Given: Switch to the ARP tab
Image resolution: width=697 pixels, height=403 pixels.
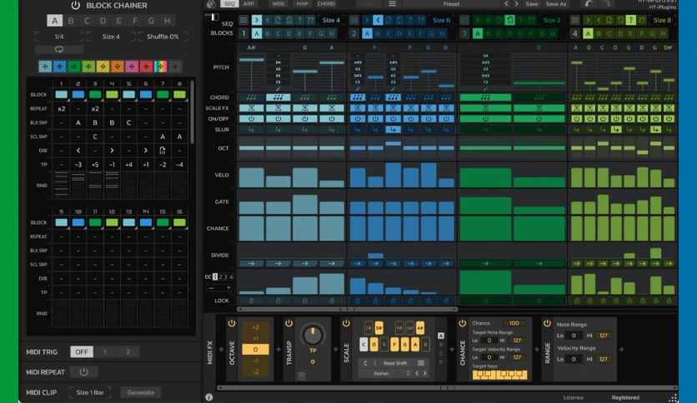Looking at the screenshot, I should 248,3.
